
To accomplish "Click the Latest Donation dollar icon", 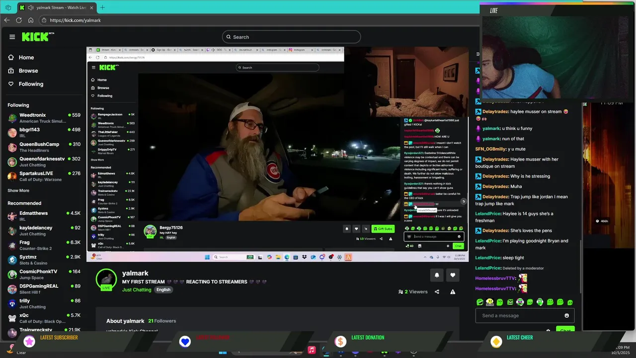I will point(340,342).
